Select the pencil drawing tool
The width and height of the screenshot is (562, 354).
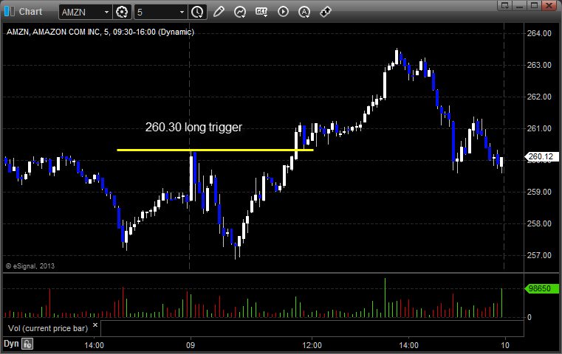pyautogui.click(x=219, y=12)
